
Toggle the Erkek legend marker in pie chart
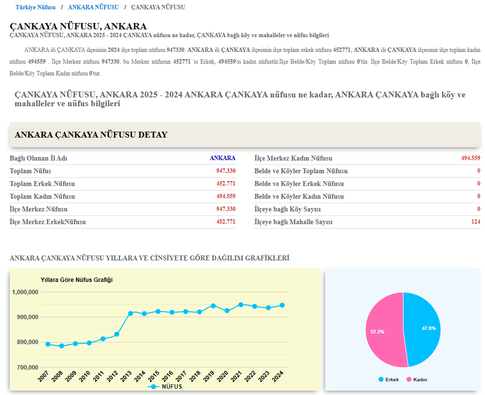(381, 380)
